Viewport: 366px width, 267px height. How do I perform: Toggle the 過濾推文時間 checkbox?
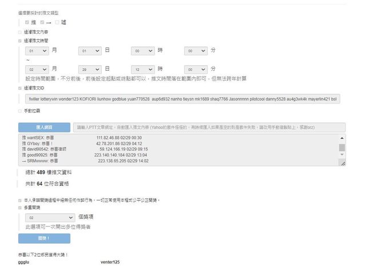click(x=20, y=41)
